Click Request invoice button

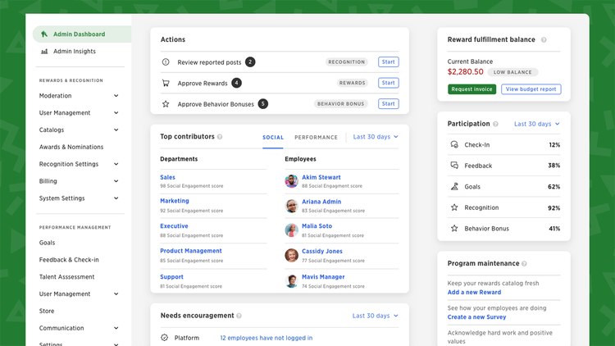click(x=471, y=89)
